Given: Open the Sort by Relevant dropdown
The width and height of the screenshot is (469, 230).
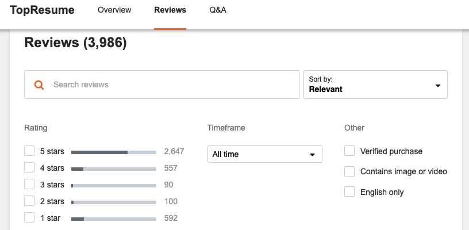Looking at the screenshot, I should pyautogui.click(x=376, y=85).
